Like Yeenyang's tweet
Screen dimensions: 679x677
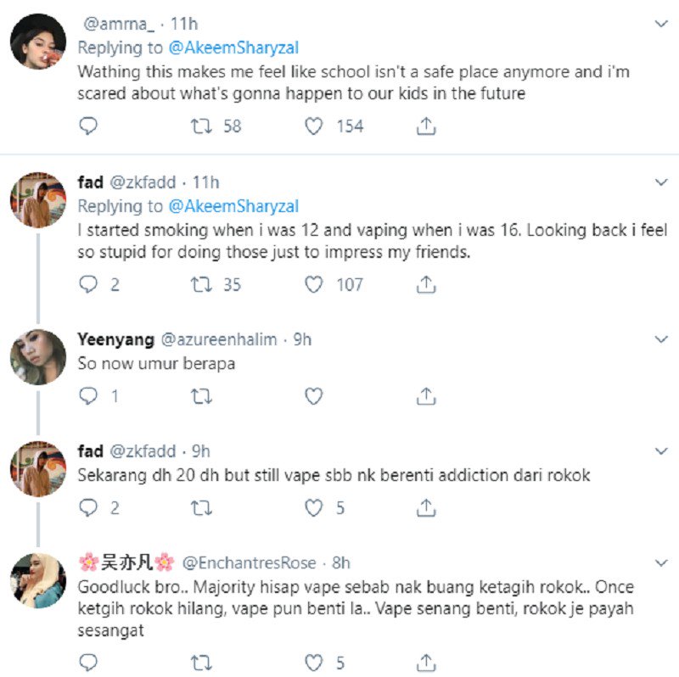314,396
